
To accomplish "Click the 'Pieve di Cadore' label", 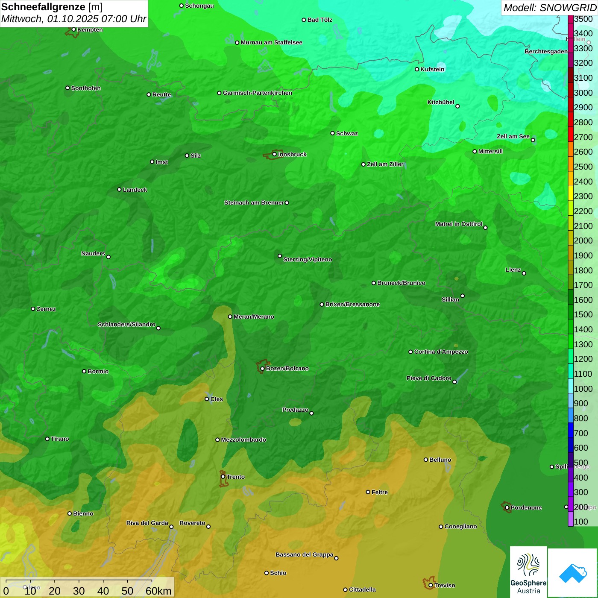I will (x=429, y=378).
